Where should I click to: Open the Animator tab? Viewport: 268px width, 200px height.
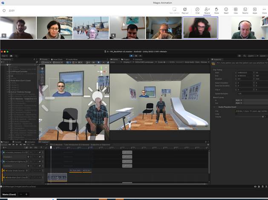[x=138, y=59]
